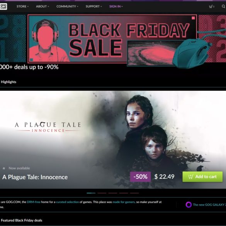
Task: Click the hashtag icon beside Now available
Action: (x=4, y=168)
